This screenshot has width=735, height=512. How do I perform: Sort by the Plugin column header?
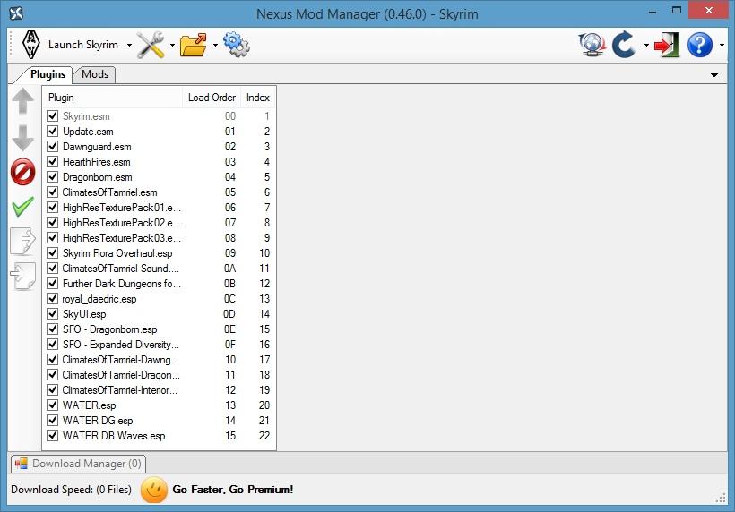[x=113, y=98]
